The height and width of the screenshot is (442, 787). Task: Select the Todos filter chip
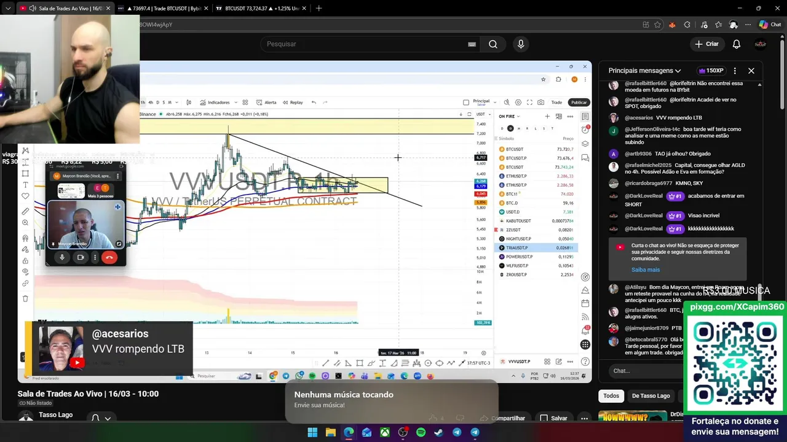click(611, 396)
